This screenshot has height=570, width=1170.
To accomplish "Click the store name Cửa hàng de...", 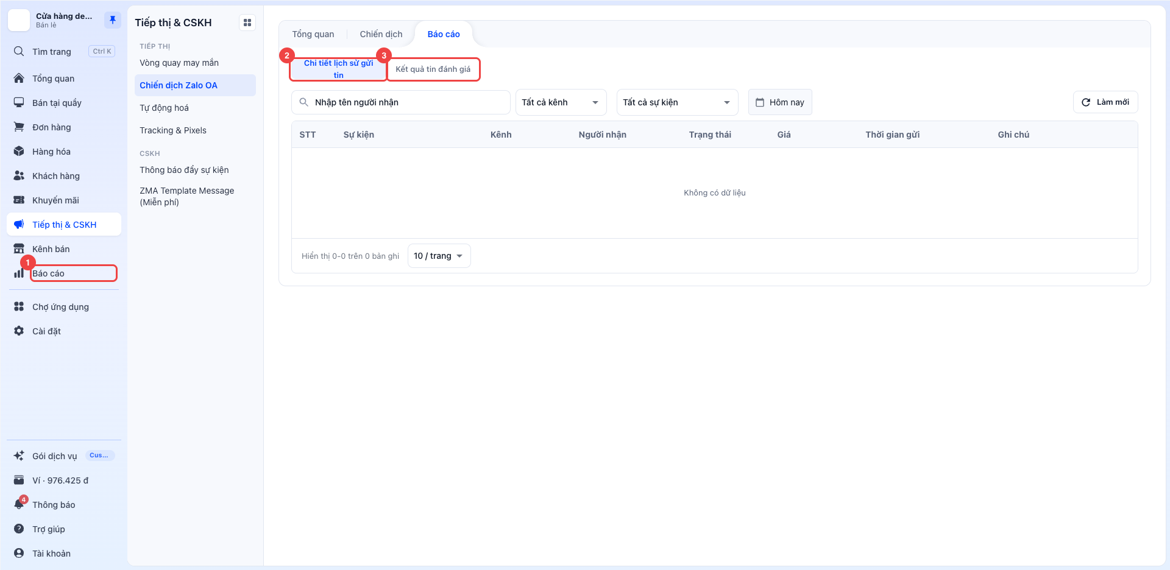I will point(64,16).
